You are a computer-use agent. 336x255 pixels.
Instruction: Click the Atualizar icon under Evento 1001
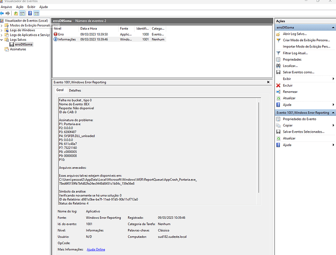(x=278, y=138)
